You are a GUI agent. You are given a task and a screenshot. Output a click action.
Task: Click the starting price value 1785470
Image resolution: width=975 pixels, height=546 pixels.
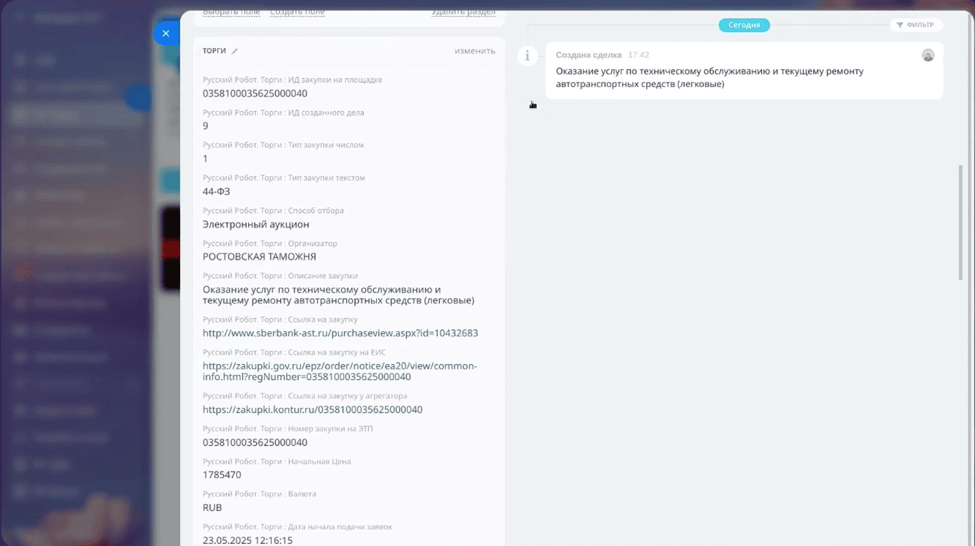pyautogui.click(x=221, y=475)
